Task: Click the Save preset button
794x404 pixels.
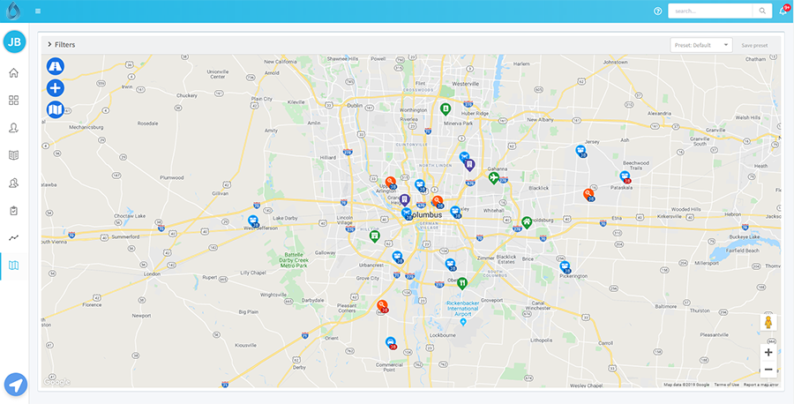Action: coord(754,45)
